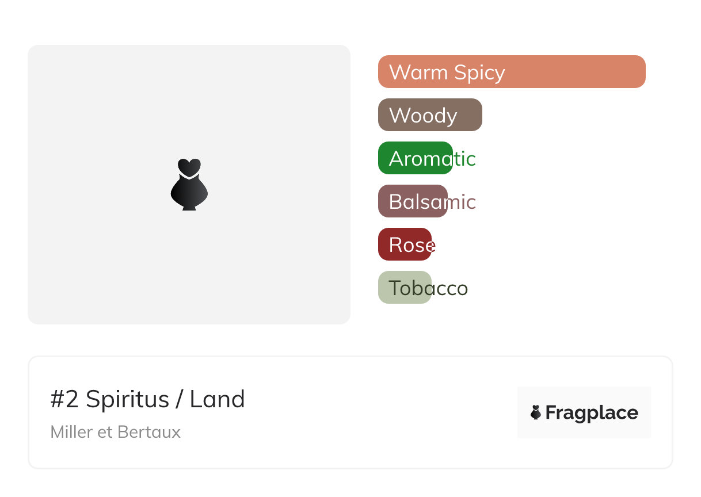Click the 'Warm Spicy' text label
This screenshot has height=497, width=701.
447,72
